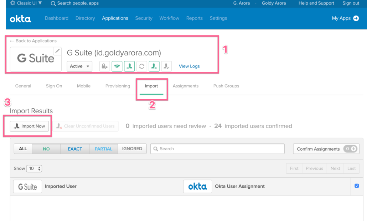Open the Classic UI dropdown

29,3
